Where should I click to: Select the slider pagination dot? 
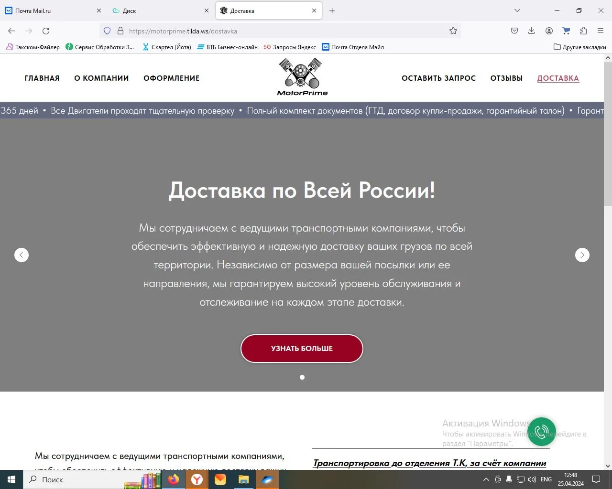pyautogui.click(x=302, y=377)
